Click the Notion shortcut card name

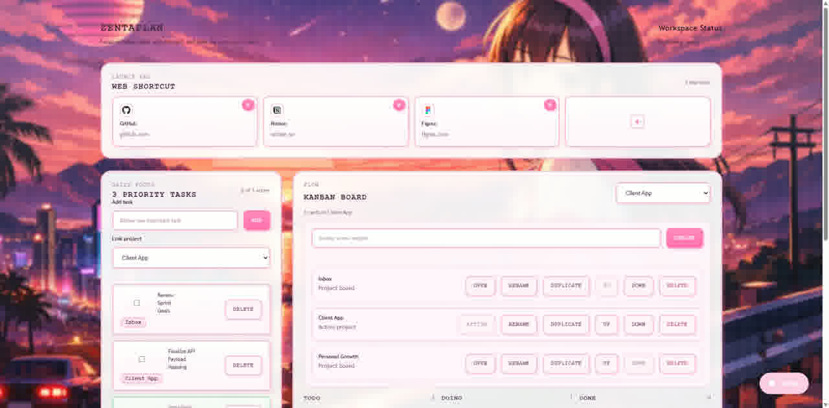pyautogui.click(x=278, y=123)
